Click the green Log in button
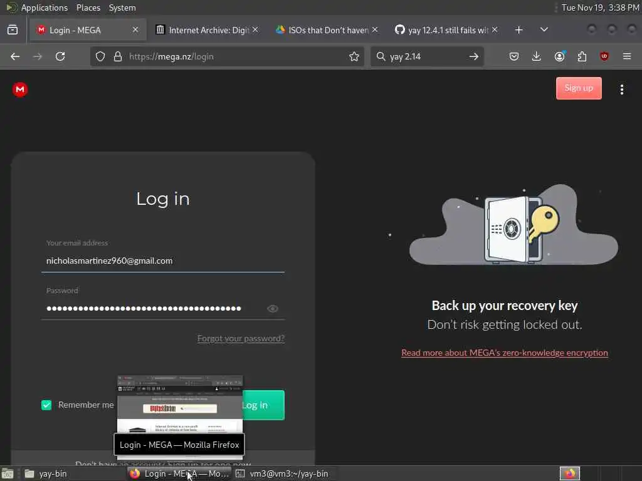 263,405
